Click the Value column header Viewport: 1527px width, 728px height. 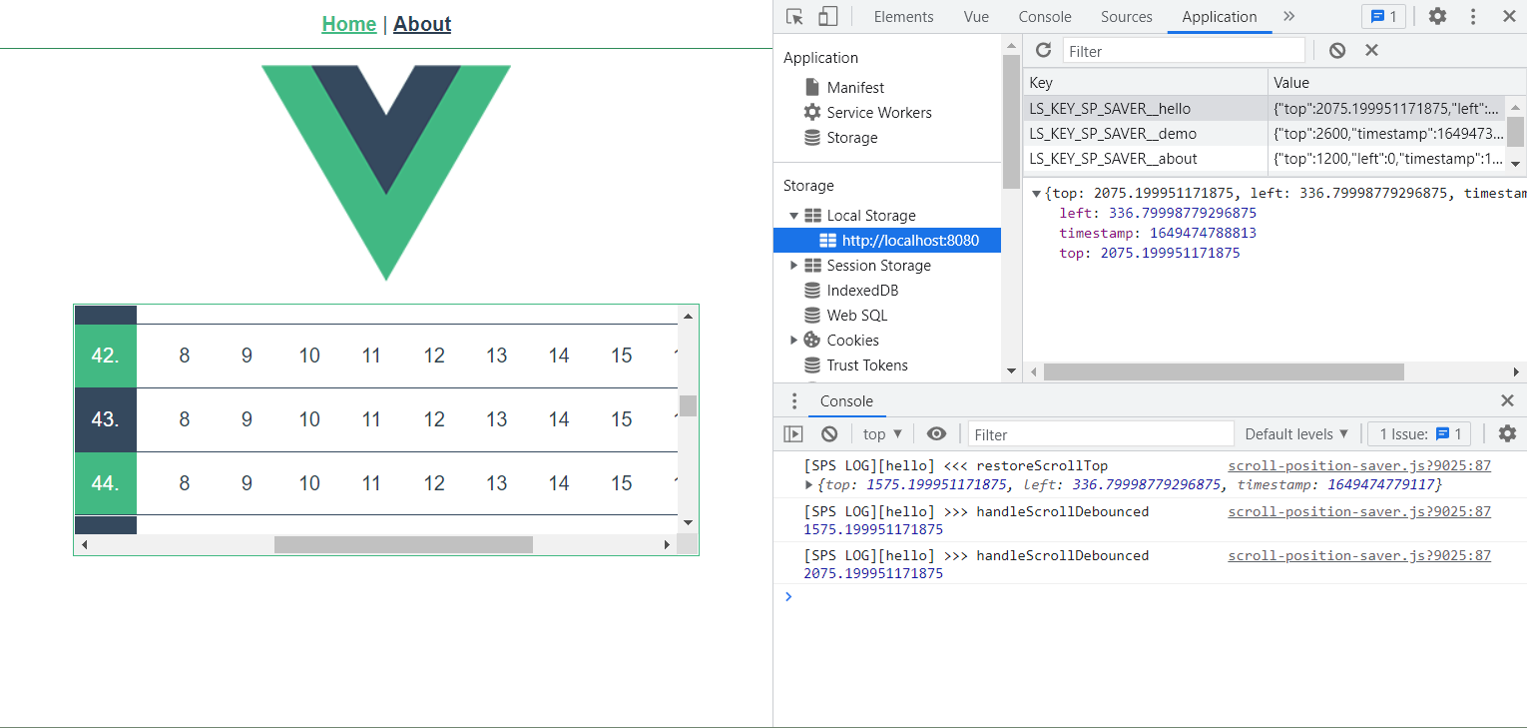point(1397,83)
